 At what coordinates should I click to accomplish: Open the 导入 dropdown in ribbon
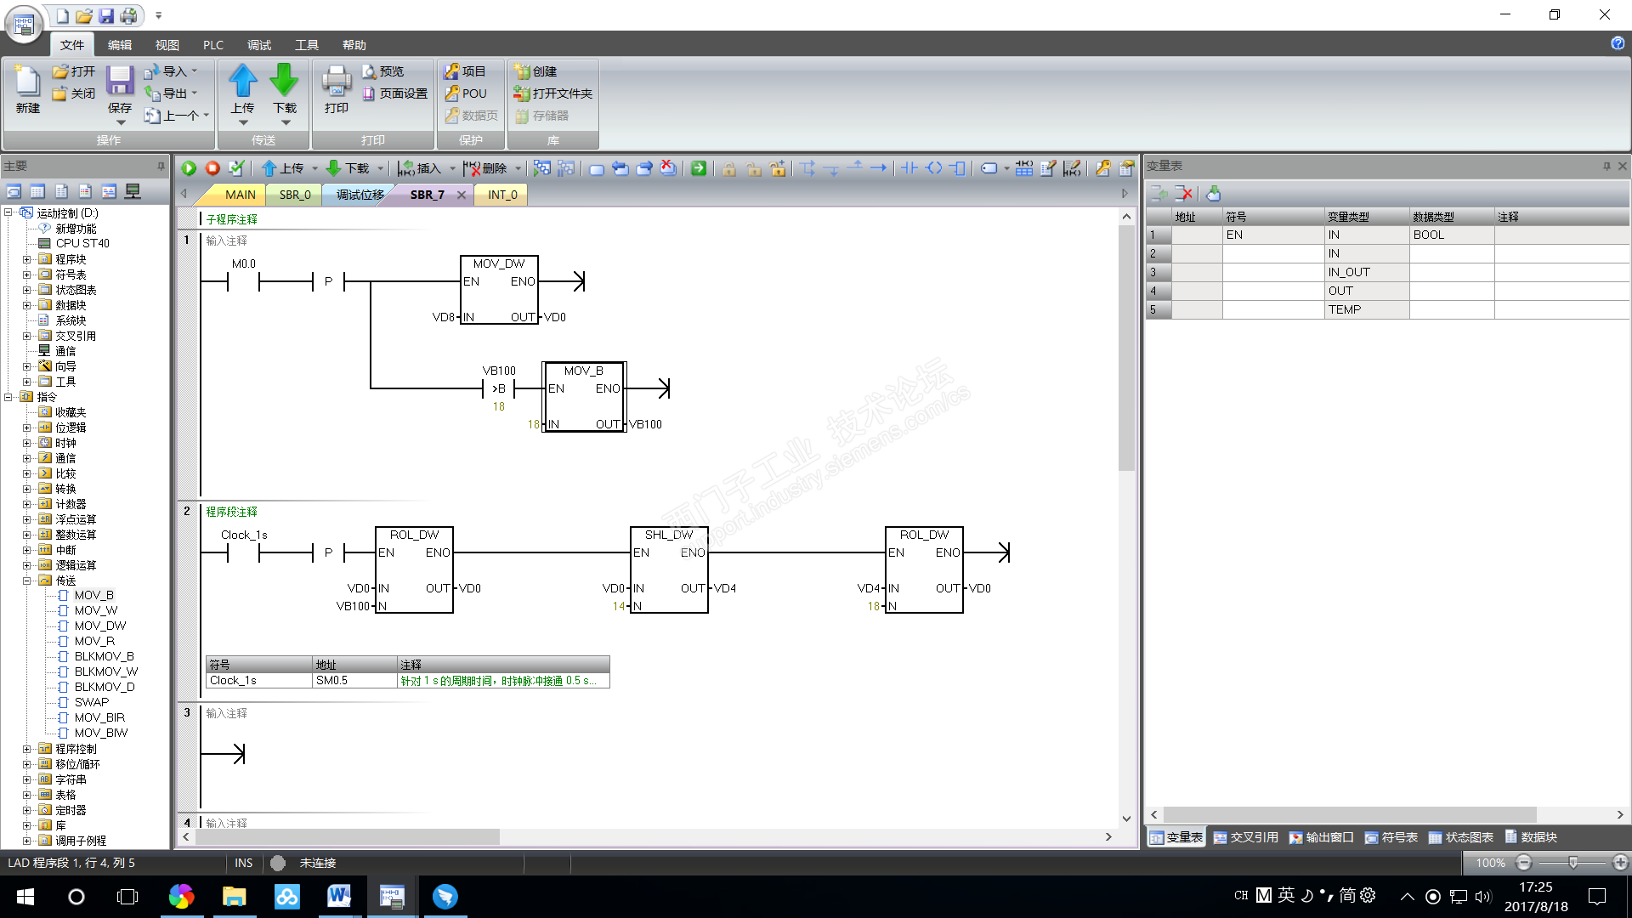195,71
